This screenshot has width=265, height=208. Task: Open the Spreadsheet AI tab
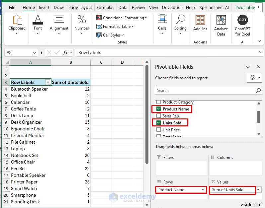(214, 7)
